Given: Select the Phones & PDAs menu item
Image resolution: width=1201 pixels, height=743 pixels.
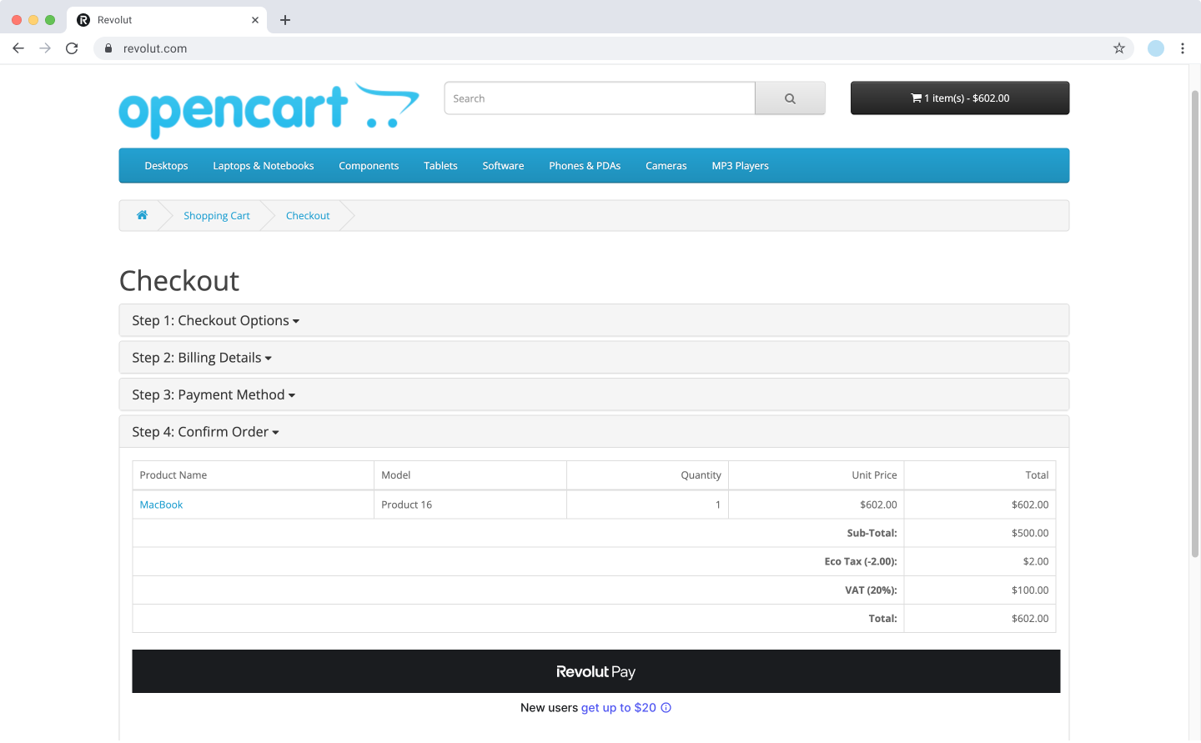Looking at the screenshot, I should 585,166.
